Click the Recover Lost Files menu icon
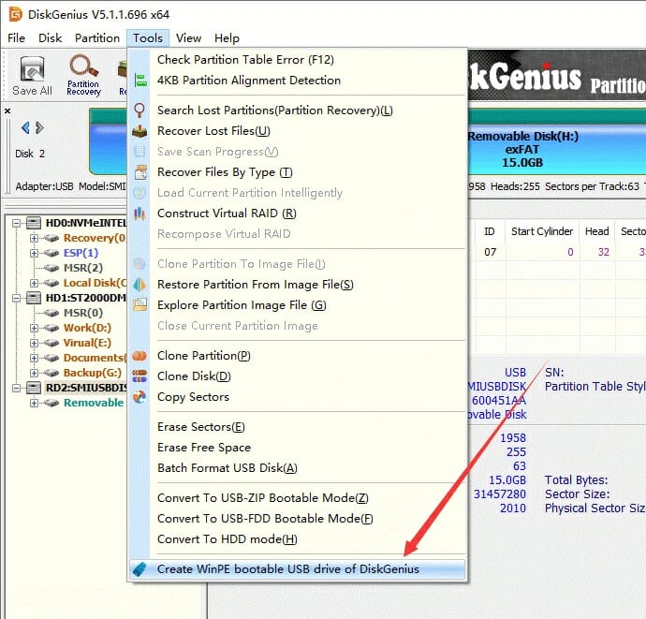This screenshot has height=619, width=646. point(140,131)
